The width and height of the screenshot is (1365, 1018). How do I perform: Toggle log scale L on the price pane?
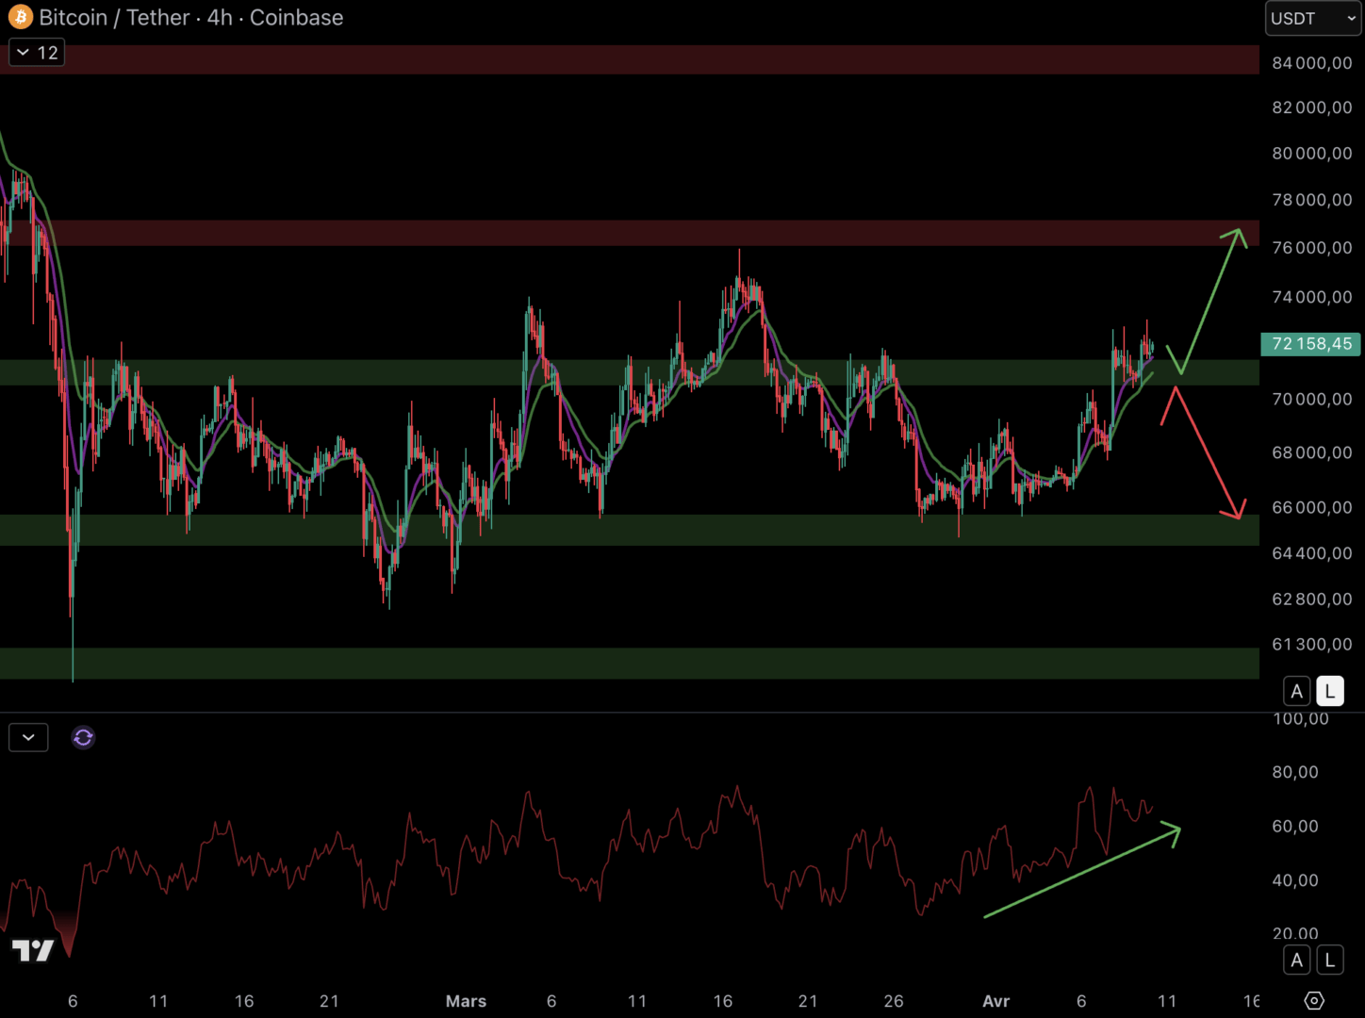coord(1329,691)
